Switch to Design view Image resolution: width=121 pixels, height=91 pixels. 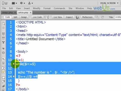[24, 17]
